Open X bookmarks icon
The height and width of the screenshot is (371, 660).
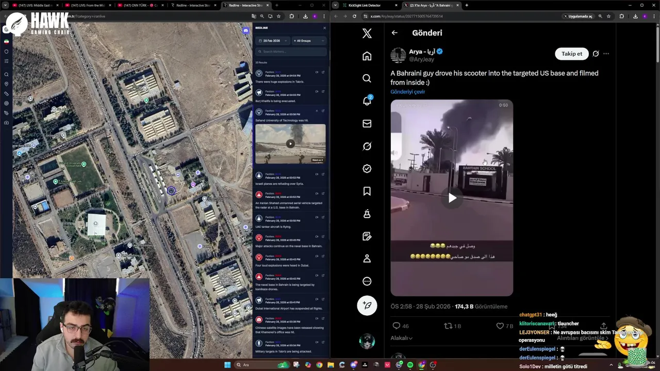(x=367, y=191)
